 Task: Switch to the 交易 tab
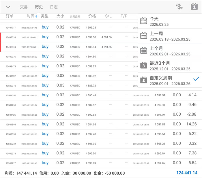24,7
